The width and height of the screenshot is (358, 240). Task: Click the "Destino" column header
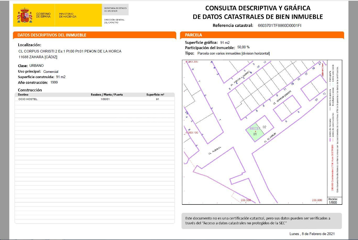(x=23, y=95)
